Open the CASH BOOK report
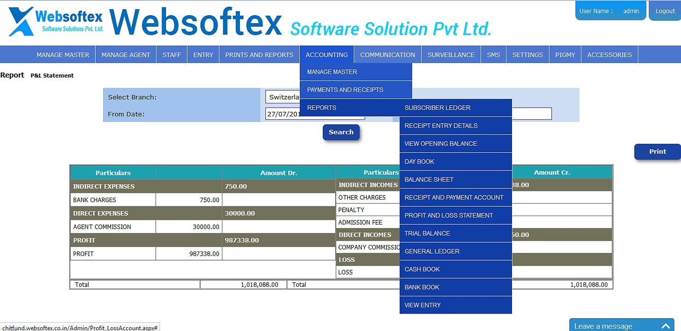681x331 pixels. point(456,269)
